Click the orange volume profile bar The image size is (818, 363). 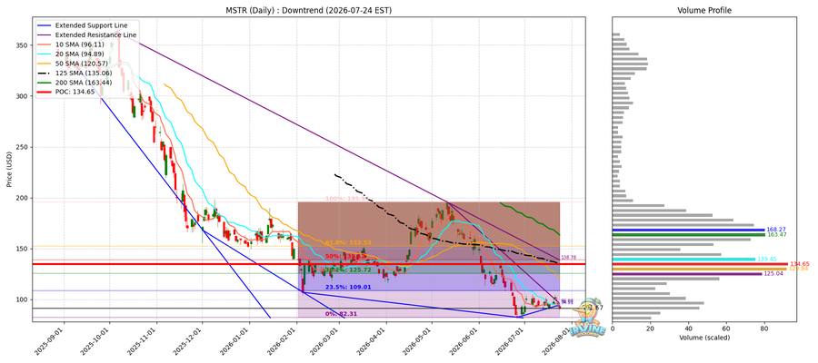pyautogui.click(x=700, y=269)
